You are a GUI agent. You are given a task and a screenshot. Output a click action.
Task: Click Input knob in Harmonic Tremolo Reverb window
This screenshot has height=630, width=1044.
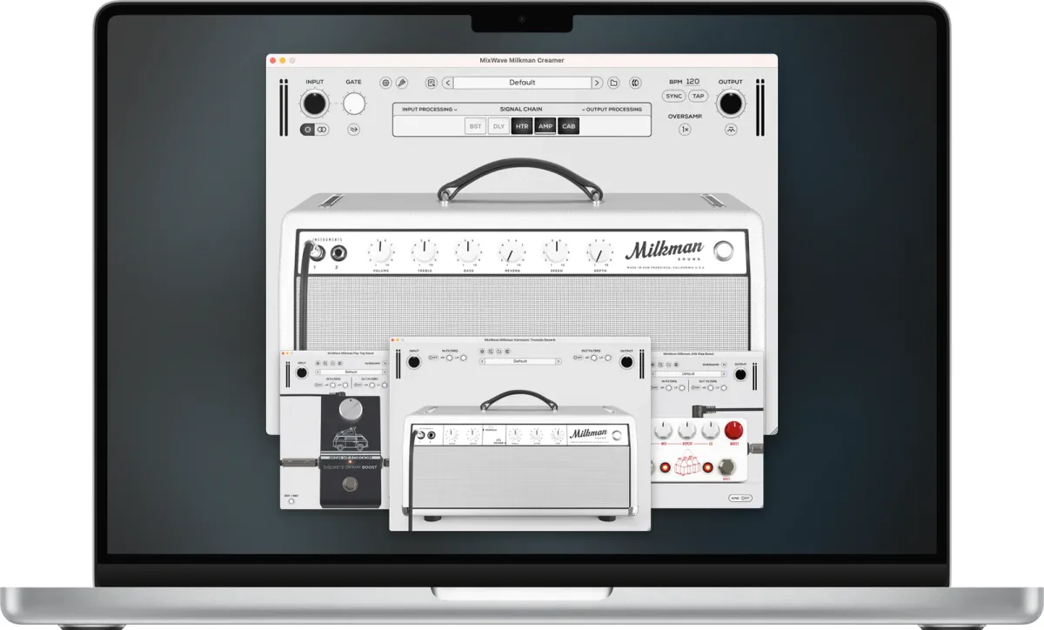click(x=413, y=362)
